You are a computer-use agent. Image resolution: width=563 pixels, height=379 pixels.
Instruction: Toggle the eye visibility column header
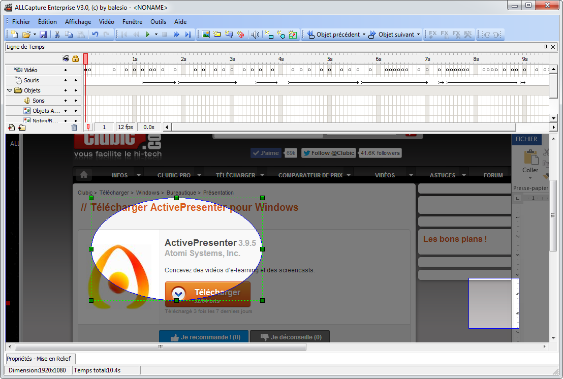coord(66,58)
